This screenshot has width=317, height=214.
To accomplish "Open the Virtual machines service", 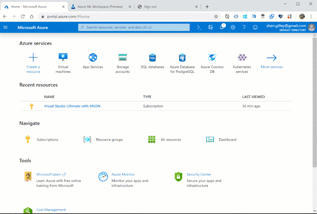I will [63, 58].
